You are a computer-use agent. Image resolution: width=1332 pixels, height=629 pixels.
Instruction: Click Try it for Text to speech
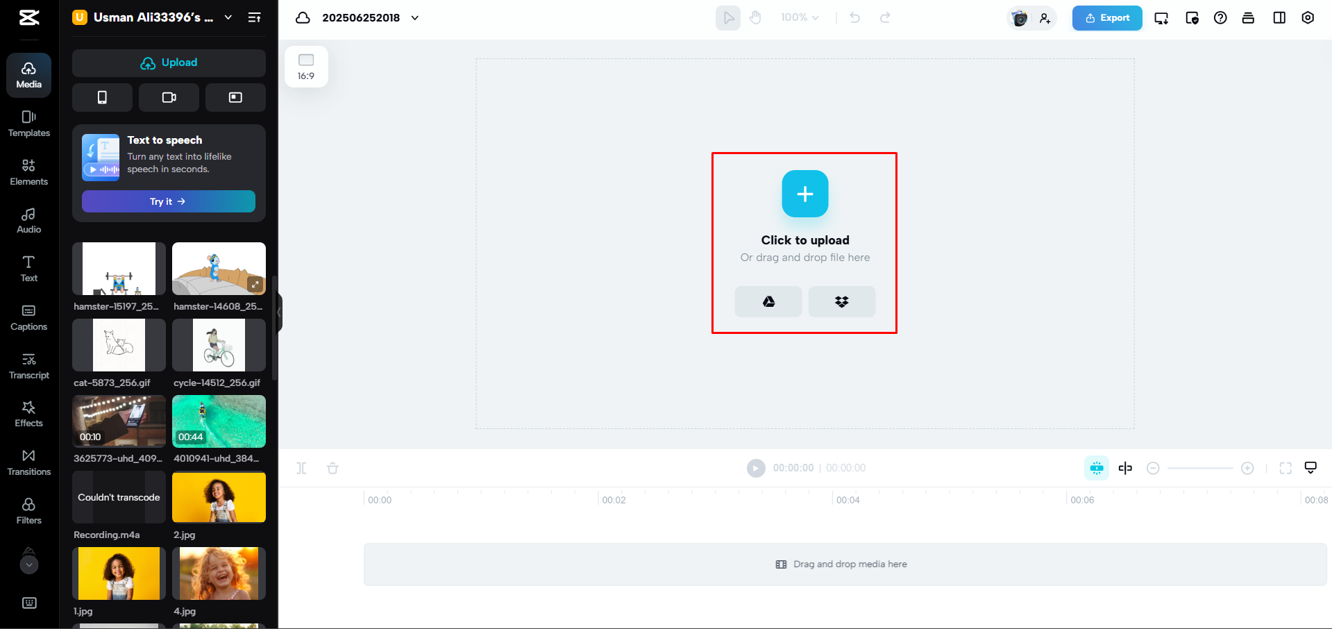(x=168, y=201)
